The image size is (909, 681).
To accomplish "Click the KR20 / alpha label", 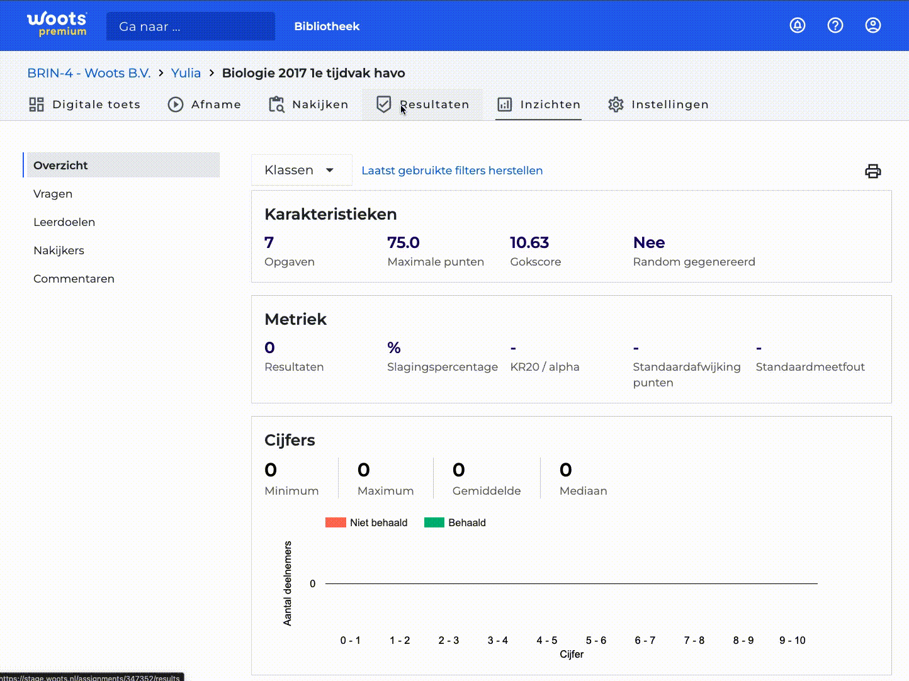I will (x=545, y=367).
